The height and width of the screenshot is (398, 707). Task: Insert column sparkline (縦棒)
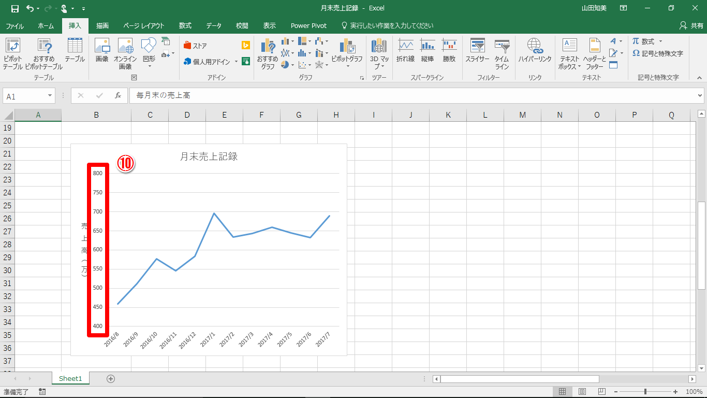[x=428, y=51]
